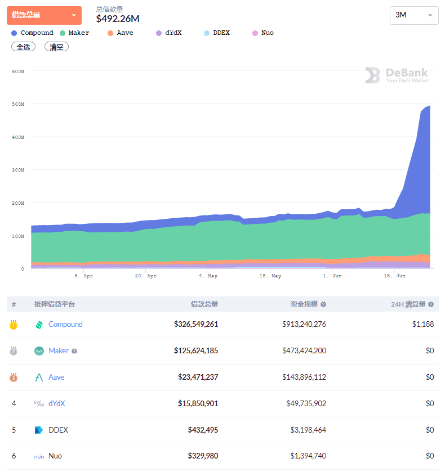The height and width of the screenshot is (472, 445).
Task: Click the 借款总量 column header
Action: [204, 304]
